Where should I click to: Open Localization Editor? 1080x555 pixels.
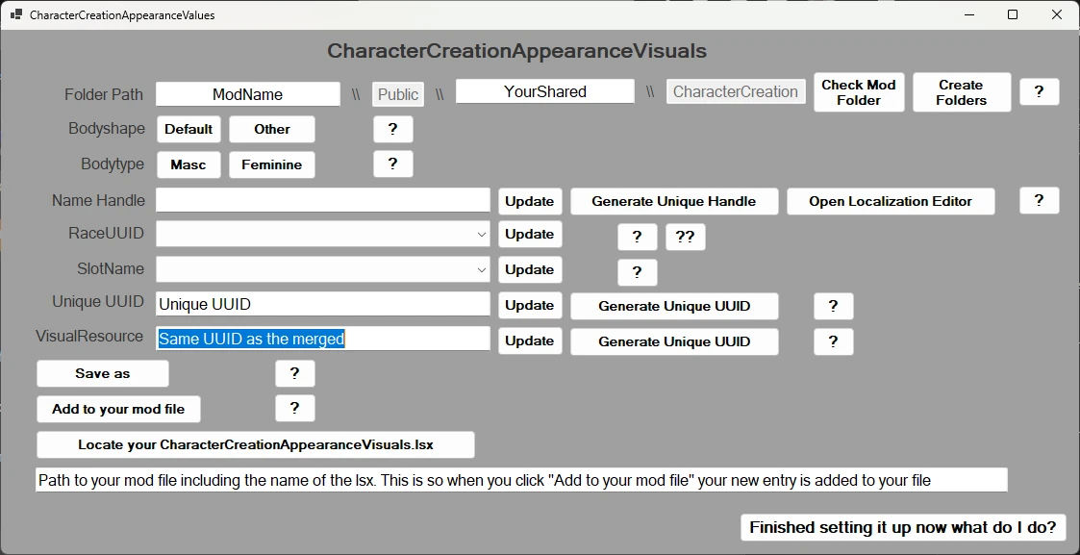[890, 202]
